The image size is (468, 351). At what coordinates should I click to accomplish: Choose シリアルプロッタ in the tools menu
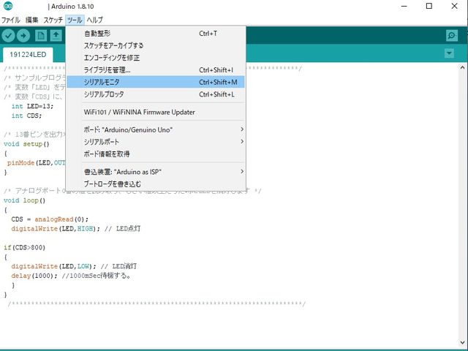coord(156,94)
